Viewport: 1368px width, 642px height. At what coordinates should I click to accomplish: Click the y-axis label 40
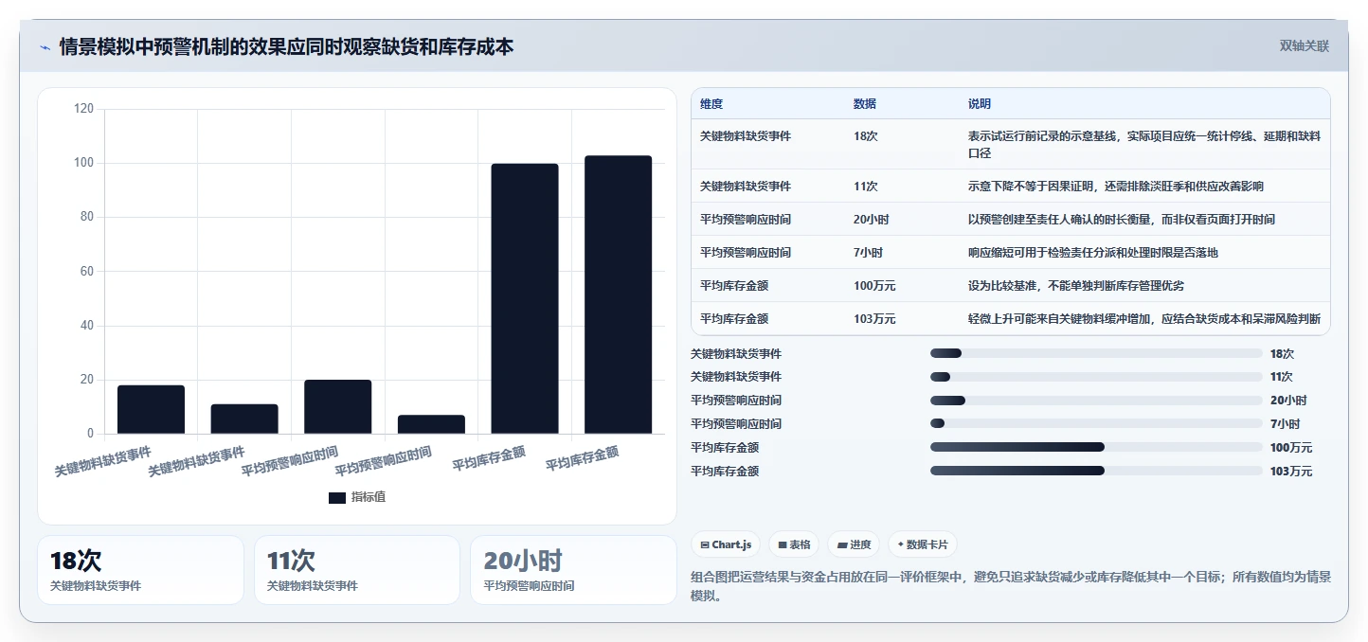click(x=87, y=326)
